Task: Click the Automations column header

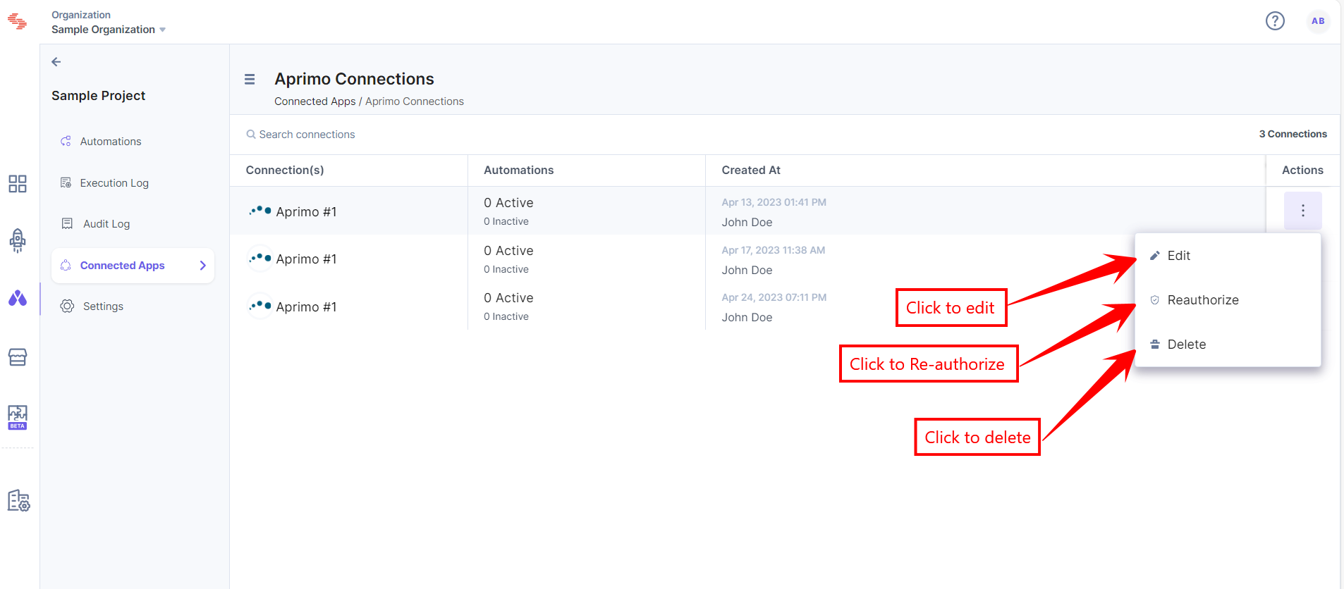Action: (x=519, y=170)
